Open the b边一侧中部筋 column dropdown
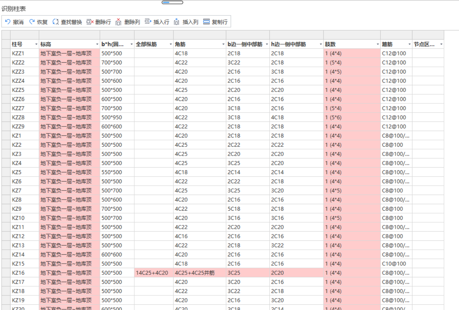 point(267,45)
